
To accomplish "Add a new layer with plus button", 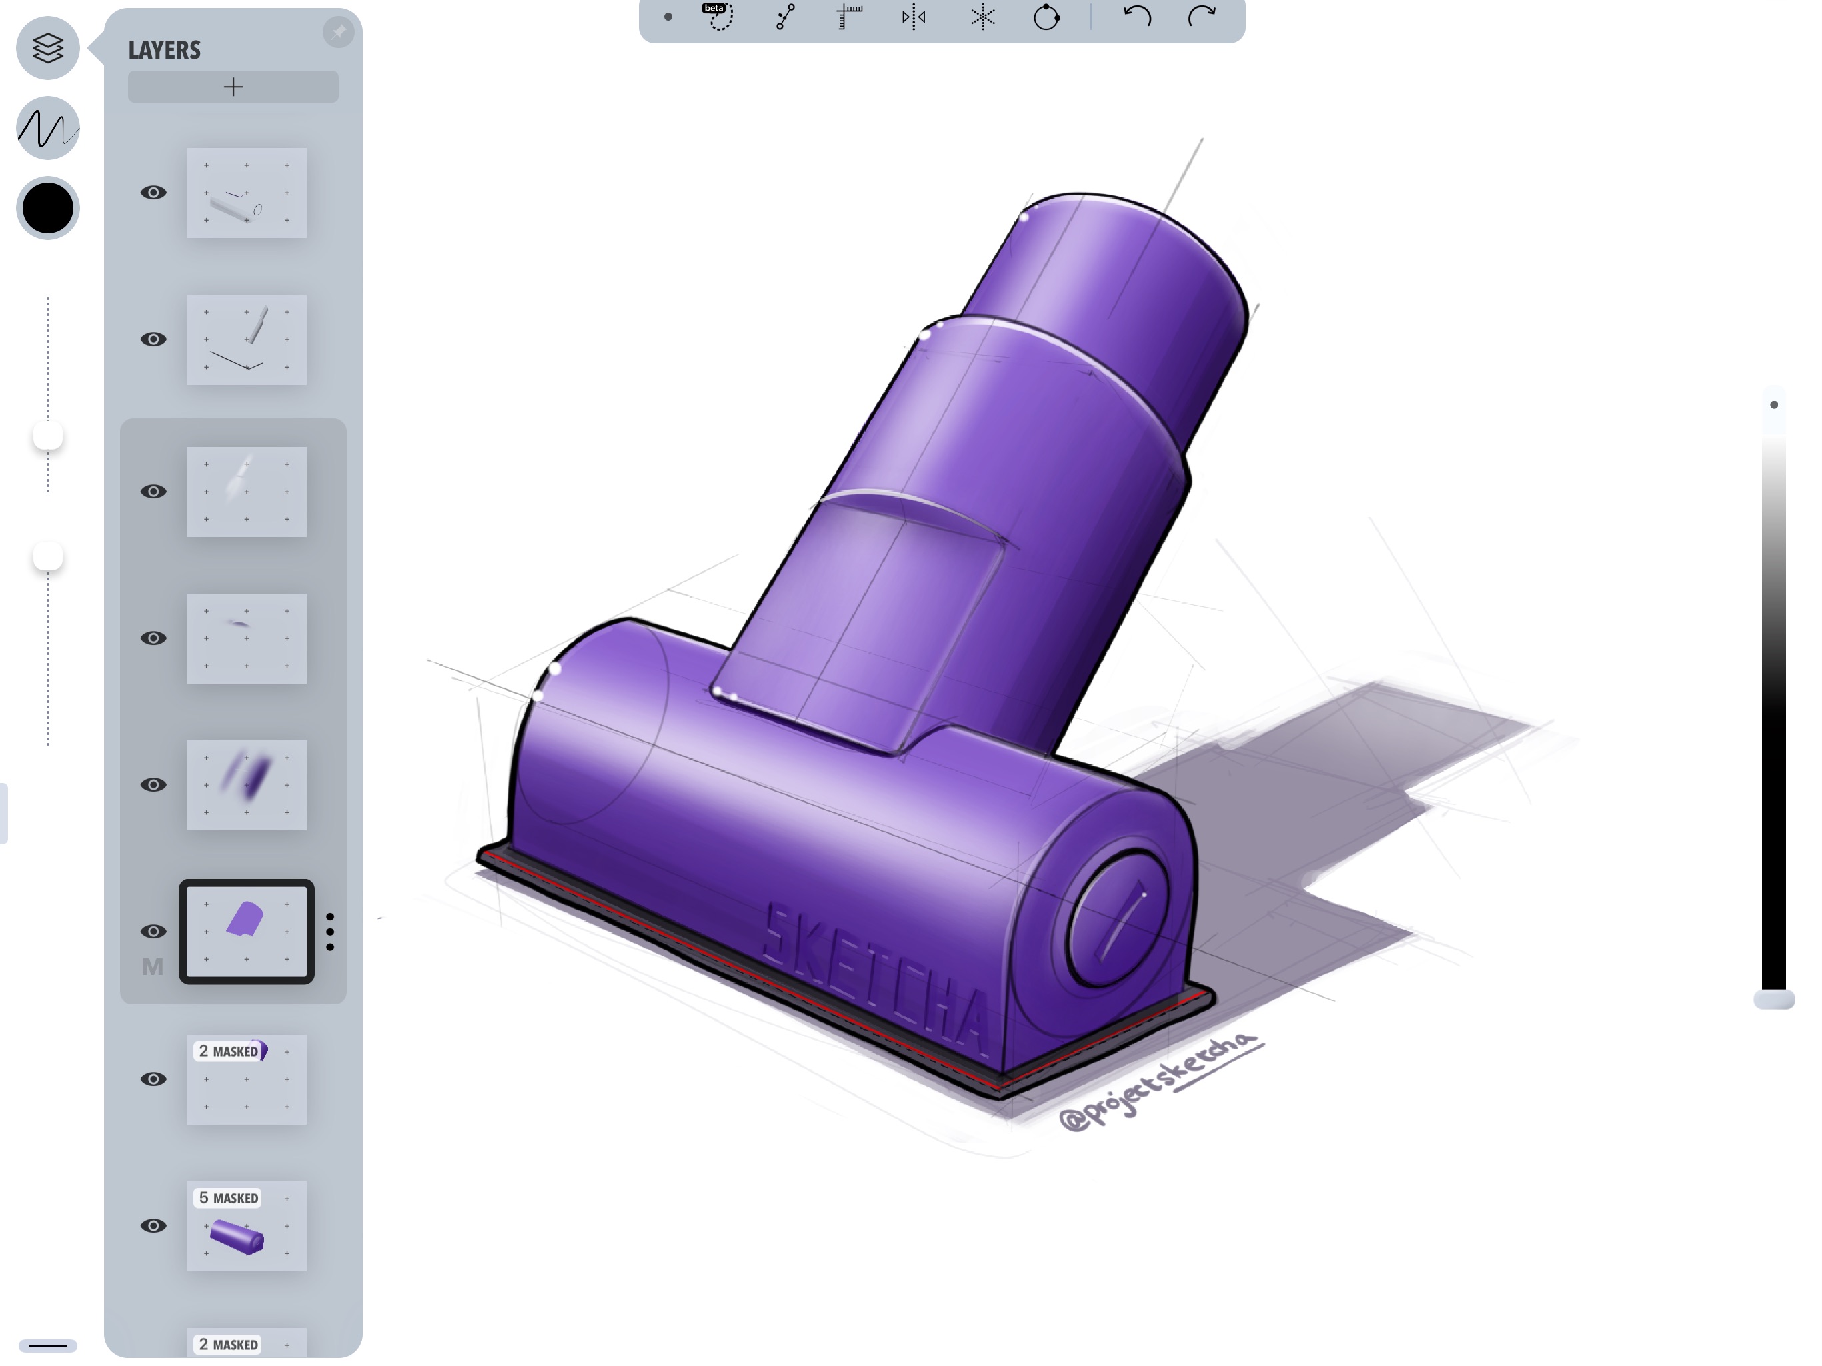I will click(x=233, y=87).
